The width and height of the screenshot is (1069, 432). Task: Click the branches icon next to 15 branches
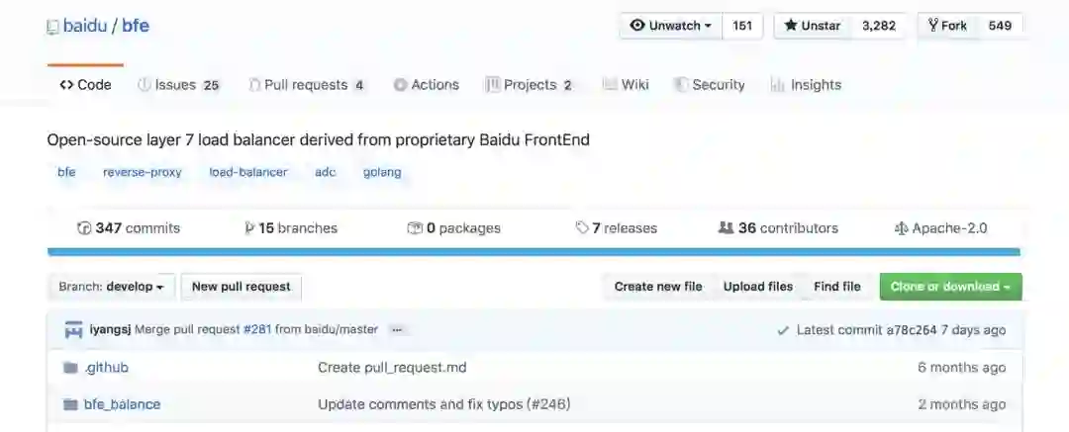(x=249, y=228)
